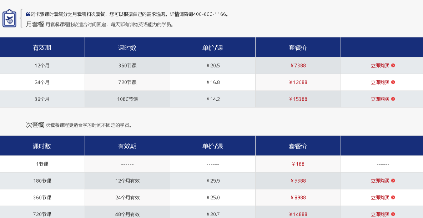Click red arrow icon for 180节课 buy link
The image size is (423, 218).
tap(393, 181)
